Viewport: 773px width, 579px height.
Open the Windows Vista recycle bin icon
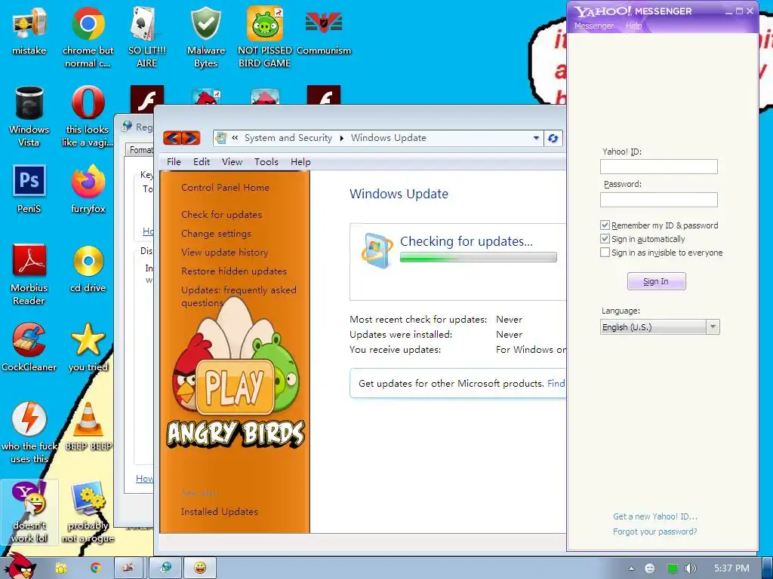click(29, 116)
